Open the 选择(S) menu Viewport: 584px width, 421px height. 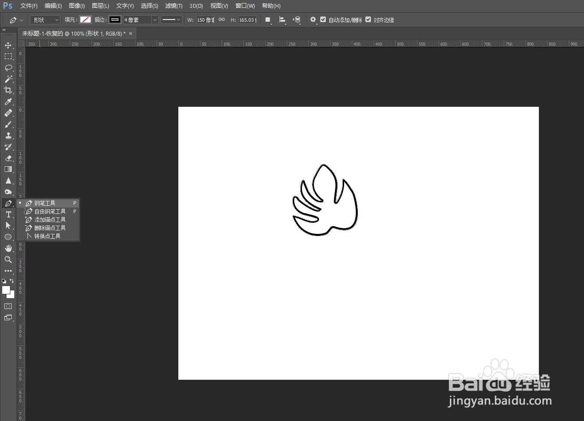[149, 6]
